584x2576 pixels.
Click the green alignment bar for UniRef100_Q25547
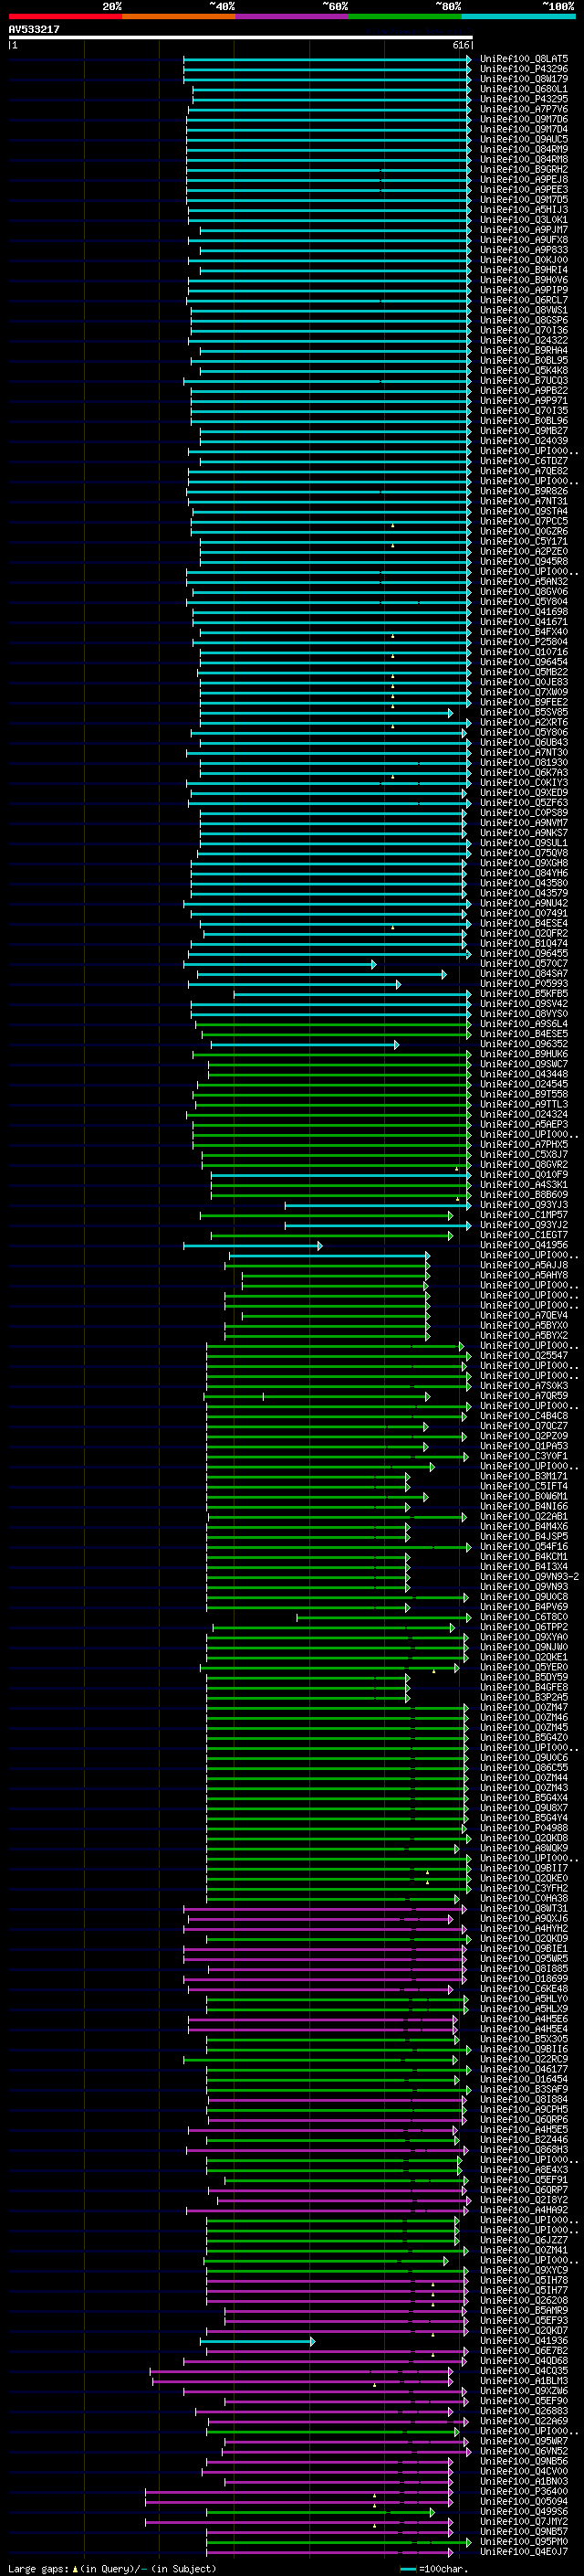point(339,1355)
